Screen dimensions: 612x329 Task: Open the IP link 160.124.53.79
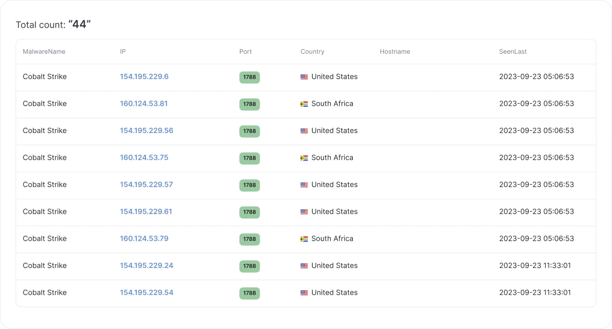pos(144,238)
